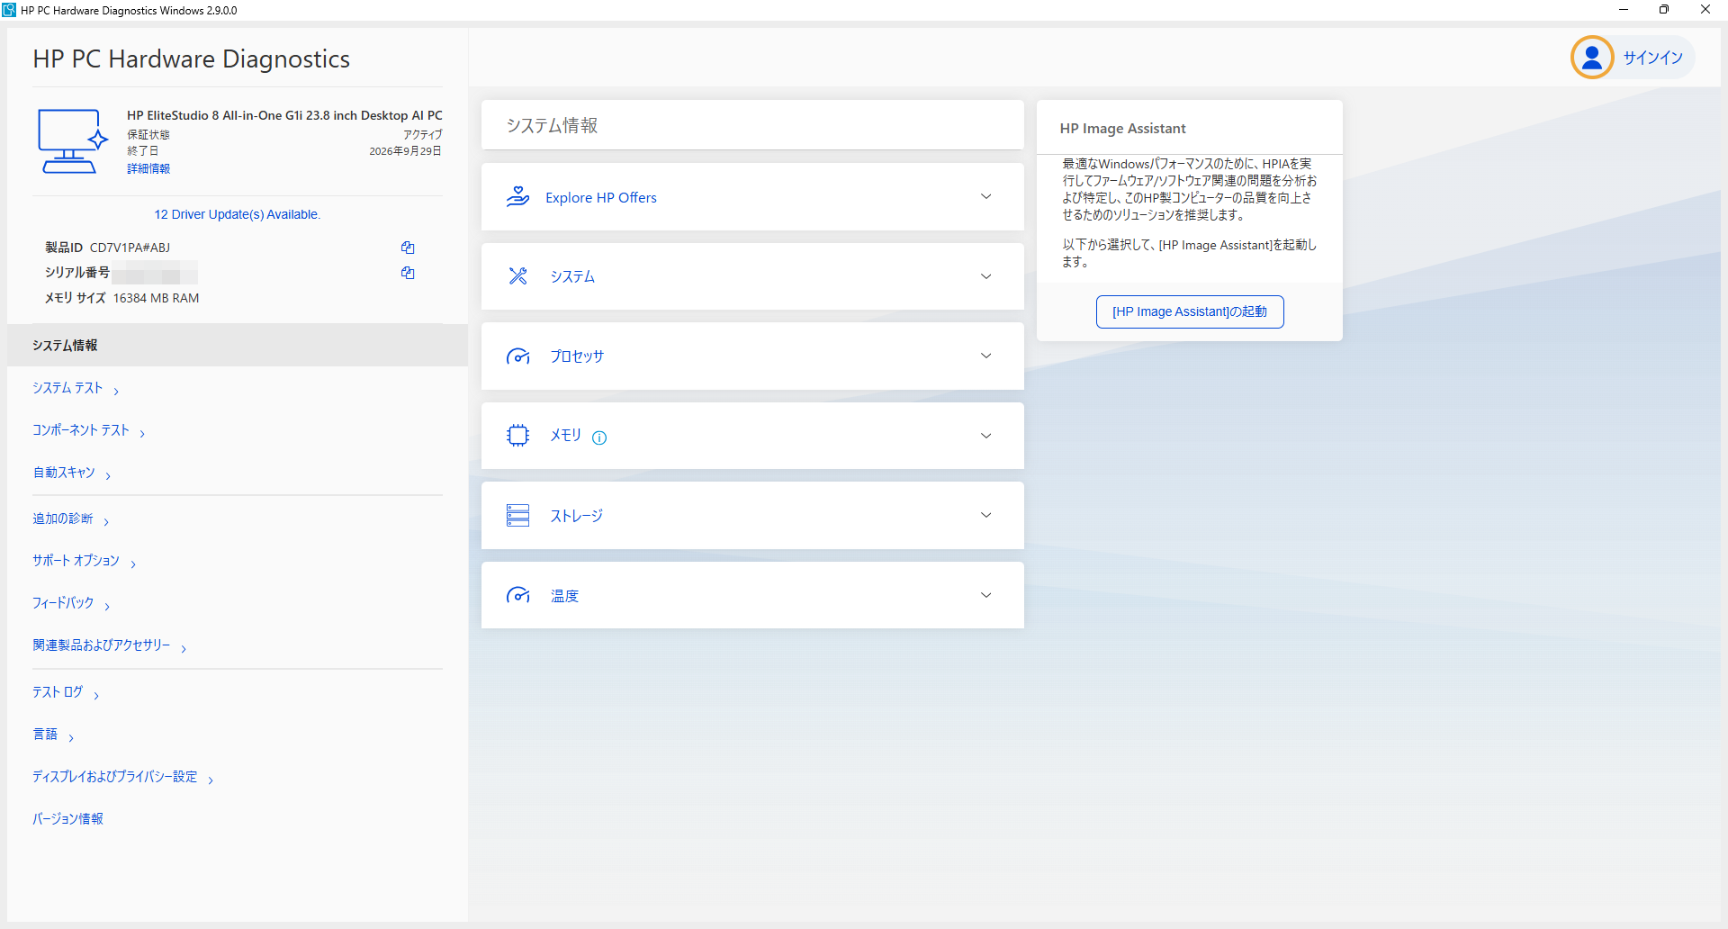
Task: Open the コンポーネント テスト menu item
Action: click(x=81, y=430)
